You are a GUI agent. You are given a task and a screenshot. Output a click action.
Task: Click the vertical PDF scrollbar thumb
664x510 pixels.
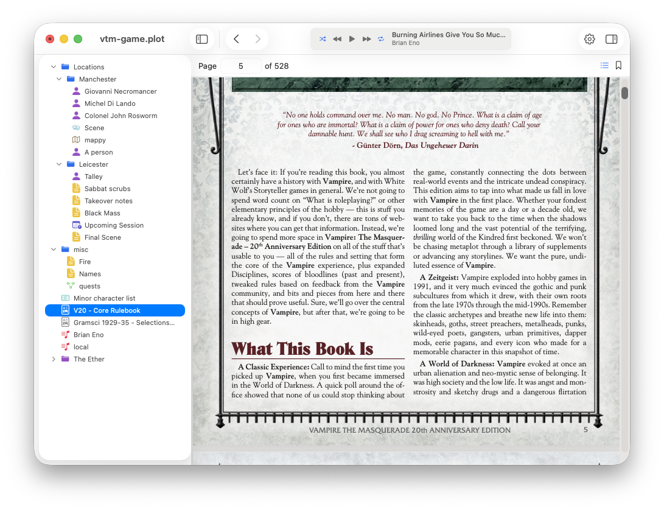(x=624, y=93)
